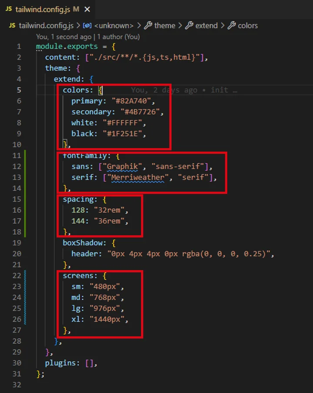Click the wrench icon beside colors breadcrumb
Screen dimensions: 313x393
pyautogui.click(x=232, y=25)
